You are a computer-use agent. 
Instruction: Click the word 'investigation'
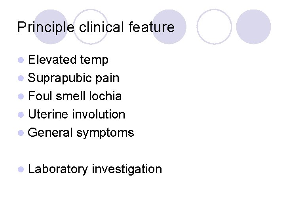pyautogui.click(x=127, y=169)
